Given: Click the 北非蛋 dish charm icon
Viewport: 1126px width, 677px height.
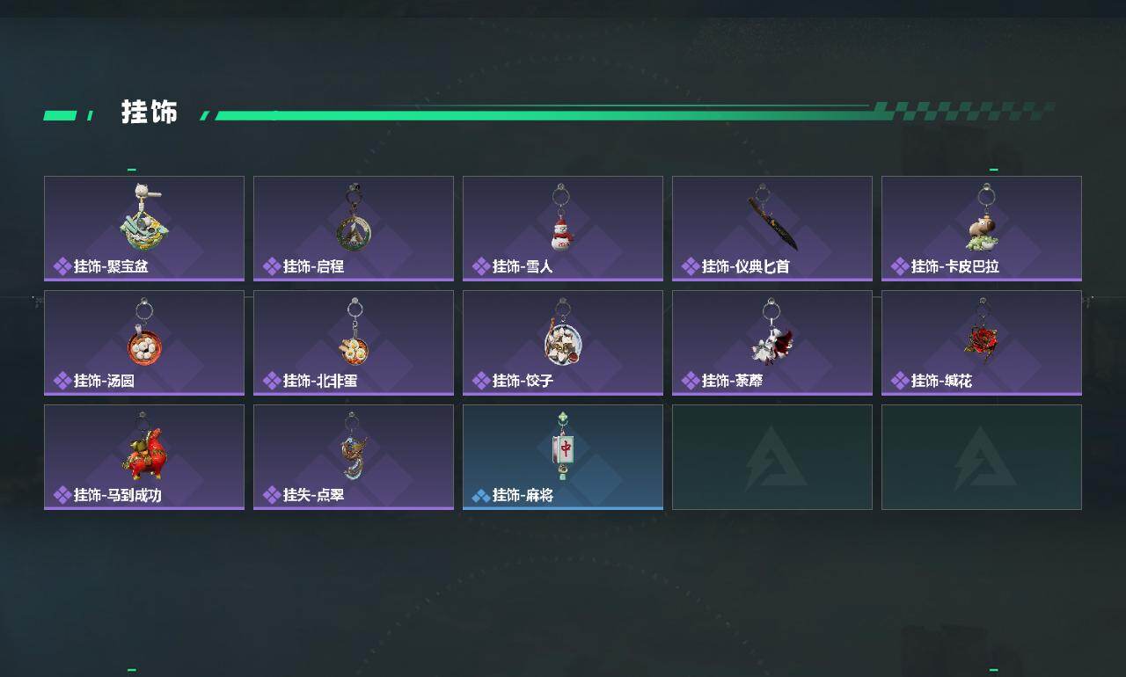Looking at the screenshot, I should (354, 332).
